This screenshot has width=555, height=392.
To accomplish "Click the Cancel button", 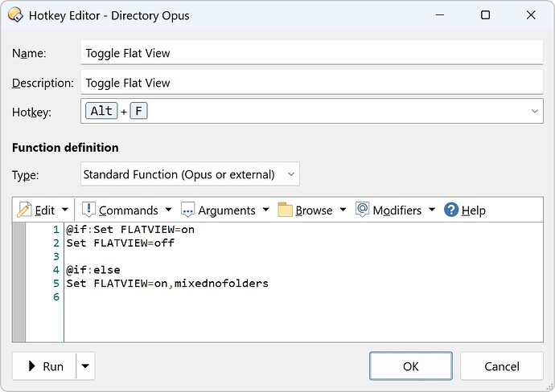I will (502, 365).
